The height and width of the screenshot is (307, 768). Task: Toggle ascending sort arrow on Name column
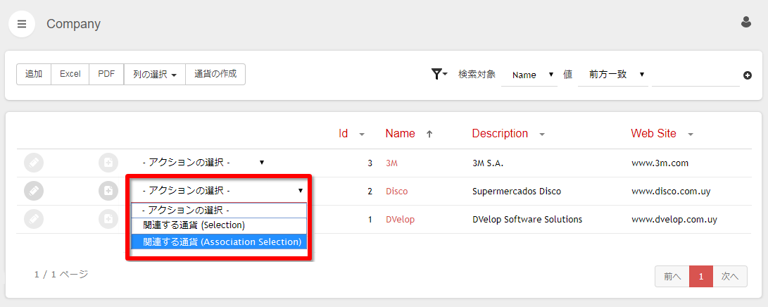point(429,134)
